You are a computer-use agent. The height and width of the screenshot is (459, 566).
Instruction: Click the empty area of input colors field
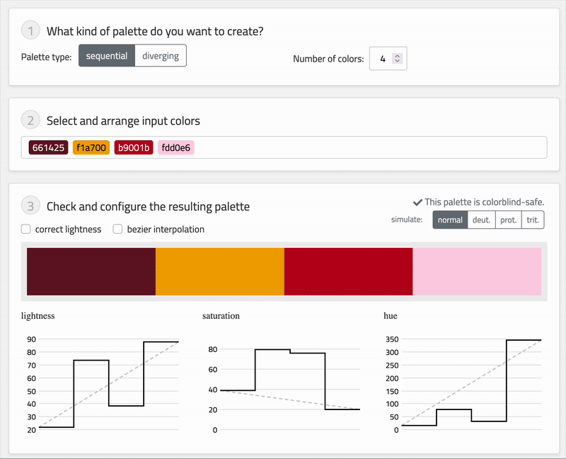tap(368, 148)
